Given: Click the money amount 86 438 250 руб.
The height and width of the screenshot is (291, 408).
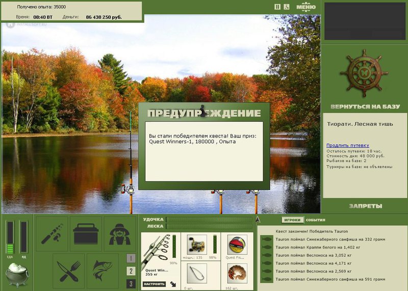Looking at the screenshot, I should tap(104, 17).
